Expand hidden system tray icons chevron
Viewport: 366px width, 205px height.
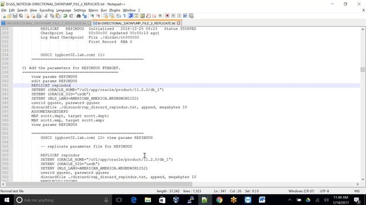pos(290,200)
